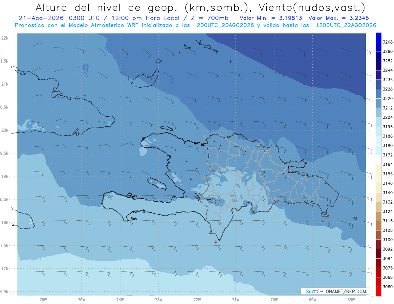Image resolution: width=394 pixels, height=304 pixels.
Task: Click the '1200UTC_20AGO2026' initialization time
Action: [224, 25]
